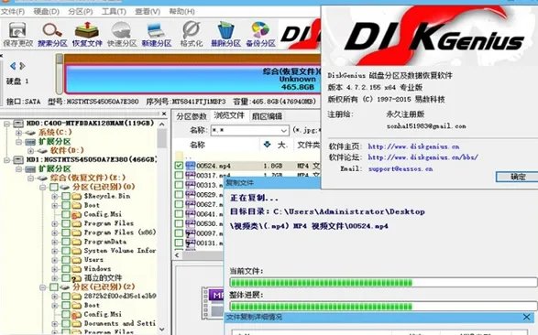This screenshot has width=538, height=335.
Task: Switch to the 扇区编辑 tab
Action: [267, 116]
